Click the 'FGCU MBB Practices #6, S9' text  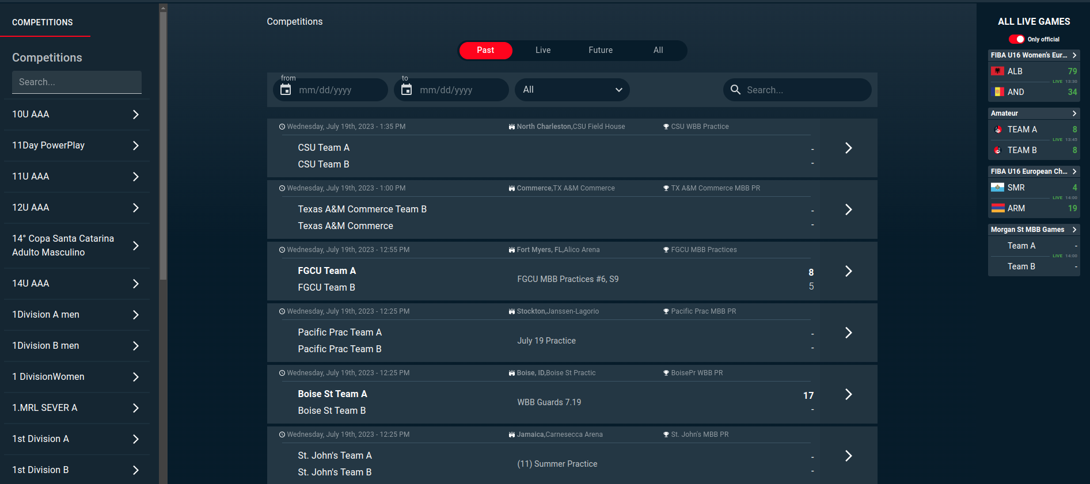pos(568,279)
